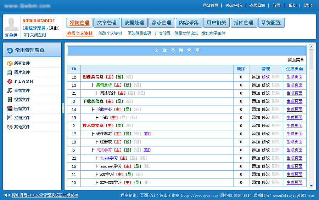The width and height of the screenshot is (319, 200).
Task: Open the 系统配置 tab
Action: (271, 23)
